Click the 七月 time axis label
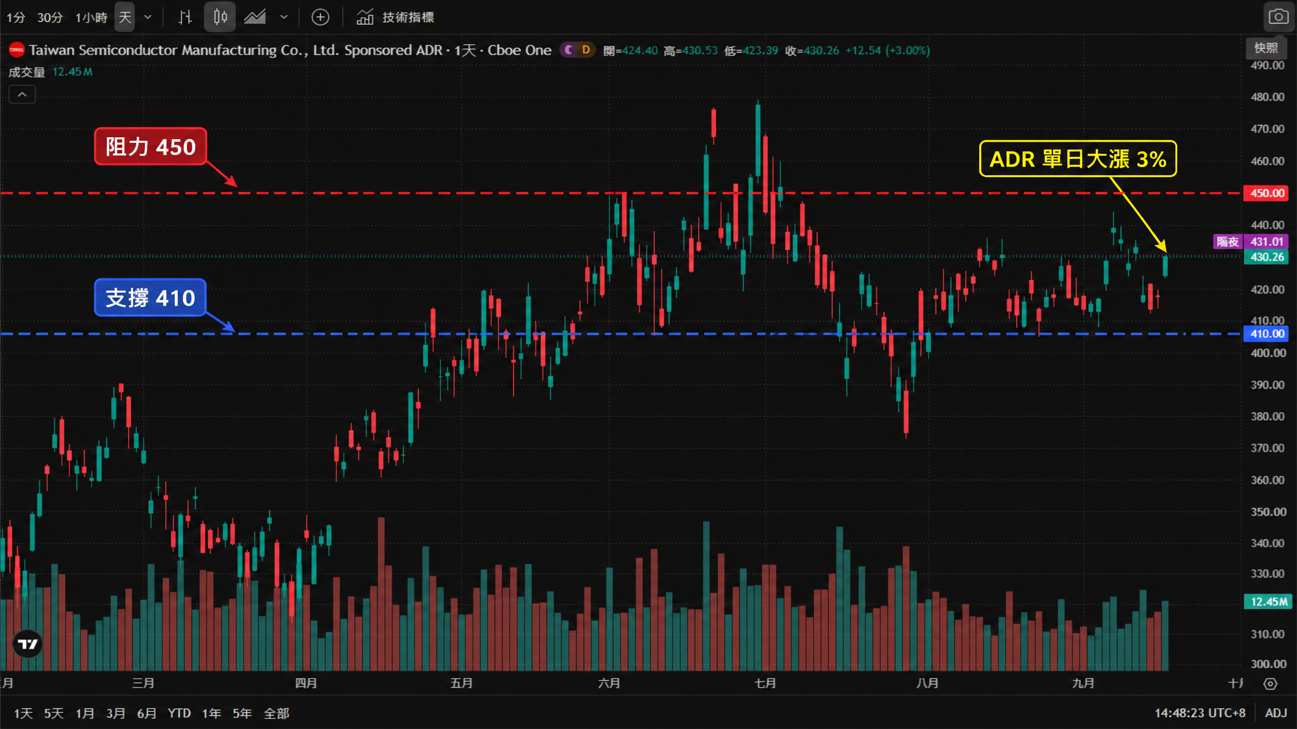The height and width of the screenshot is (729, 1297). pyautogui.click(x=765, y=683)
